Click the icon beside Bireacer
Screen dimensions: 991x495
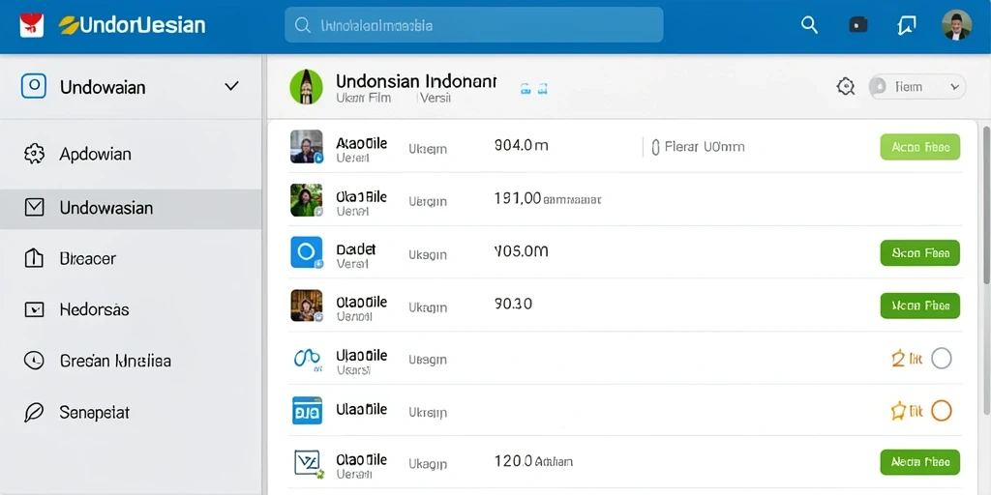click(x=34, y=258)
